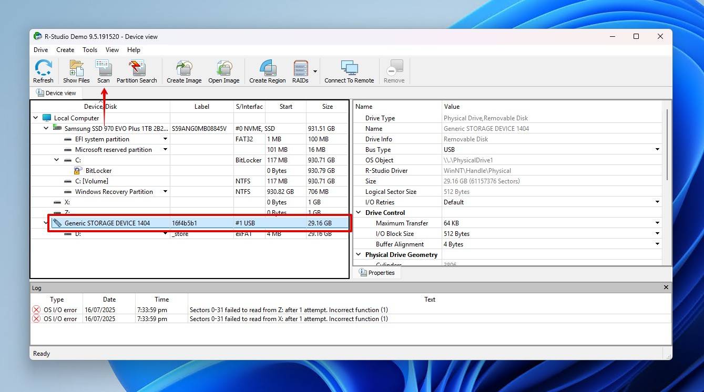Click the R-Studio app icon in title bar
This screenshot has width=704, height=392.
click(38, 36)
